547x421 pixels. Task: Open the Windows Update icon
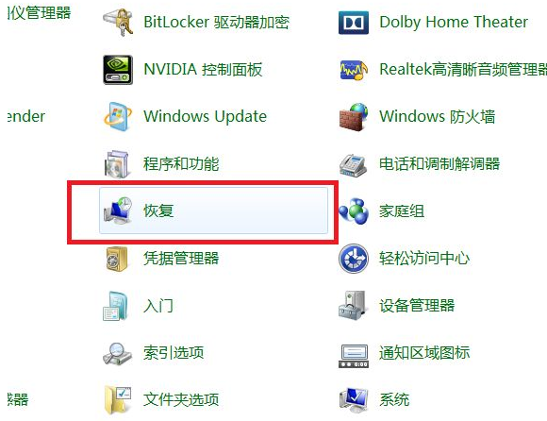point(118,117)
